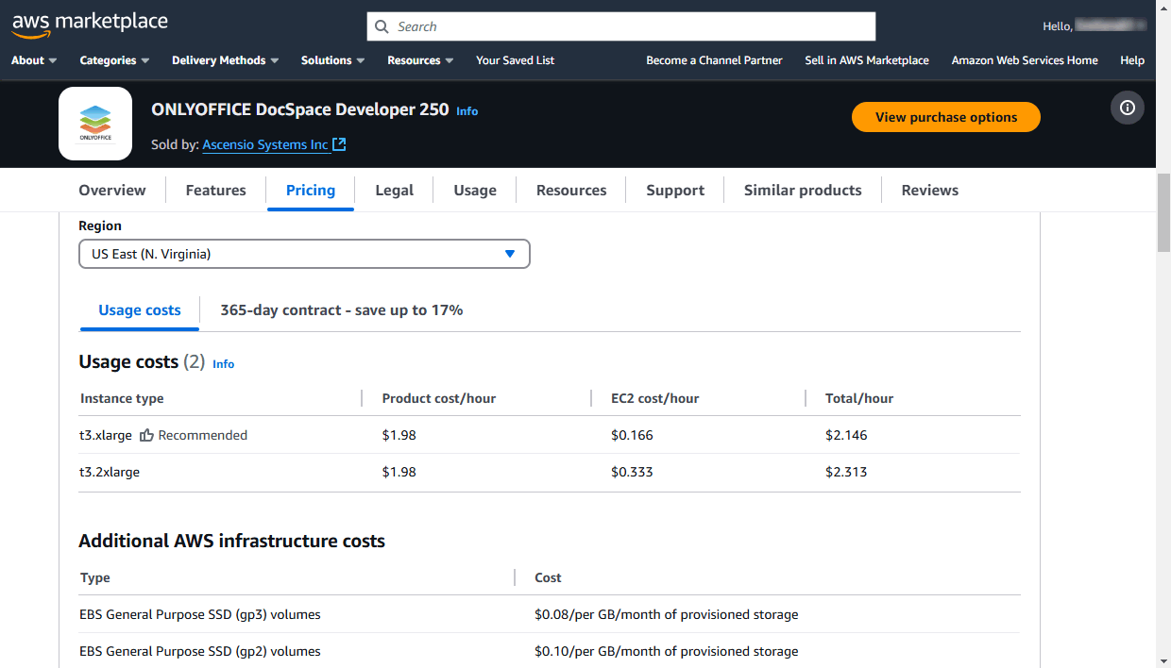This screenshot has width=1171, height=668.
Task: Click the AWS Marketplace logo
Action: click(90, 25)
